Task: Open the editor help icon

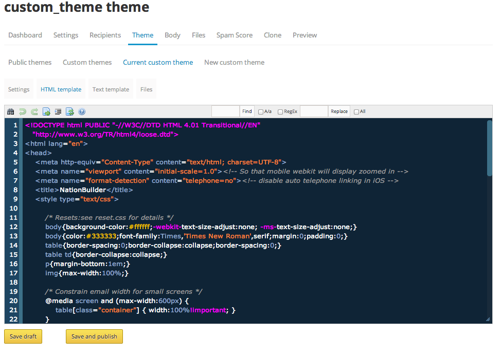Action: point(82,111)
